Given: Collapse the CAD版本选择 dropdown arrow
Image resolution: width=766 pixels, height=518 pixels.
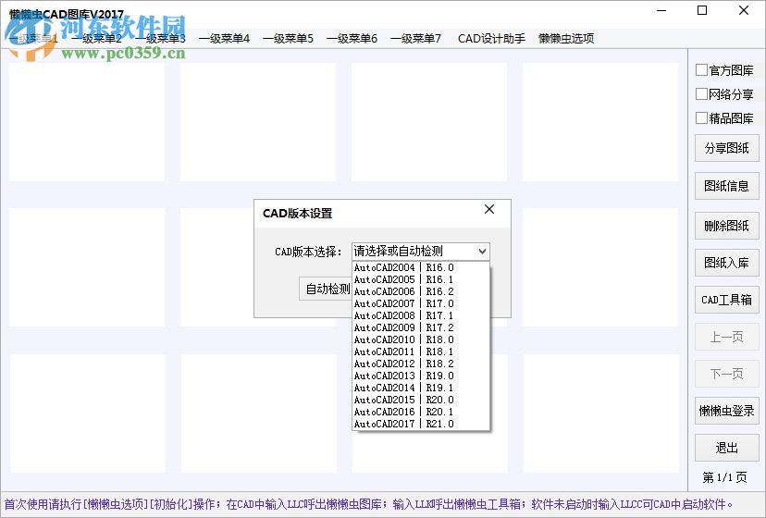Looking at the screenshot, I should tap(482, 252).
